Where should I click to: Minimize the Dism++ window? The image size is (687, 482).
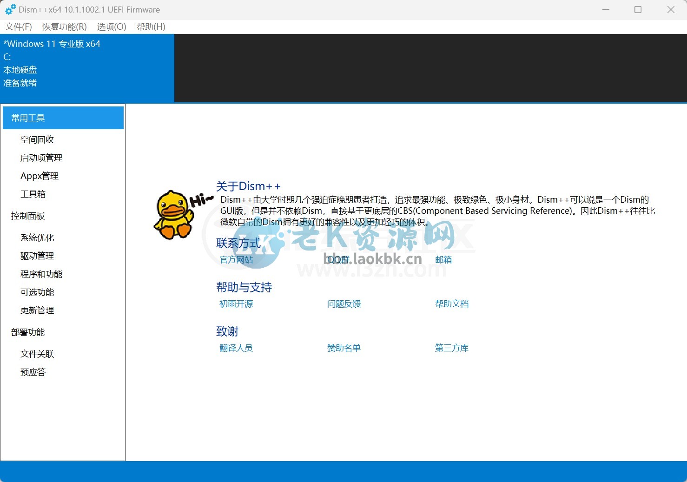pos(606,9)
